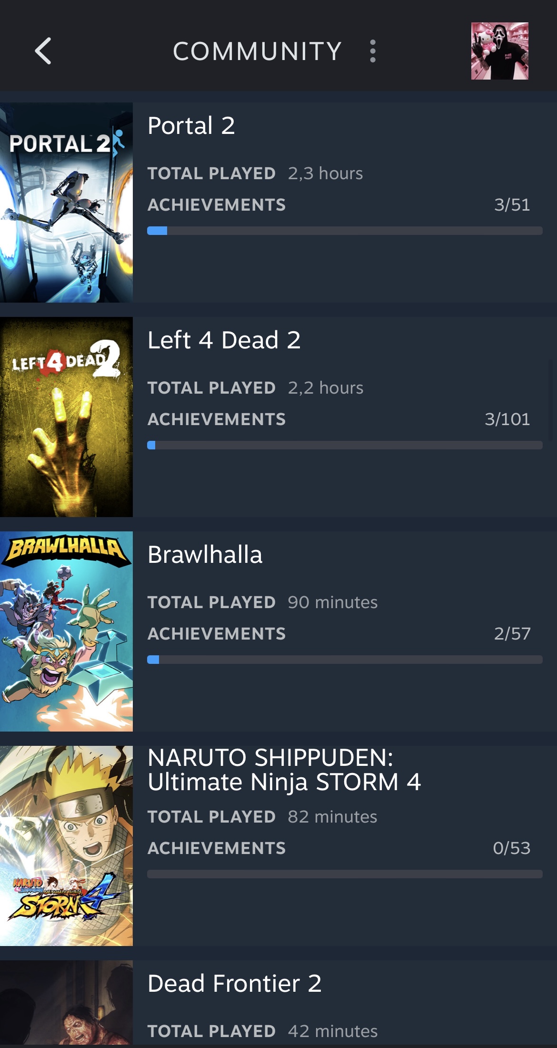Click Portal 2 achievements progress bar
The image size is (557, 1048).
point(345,231)
